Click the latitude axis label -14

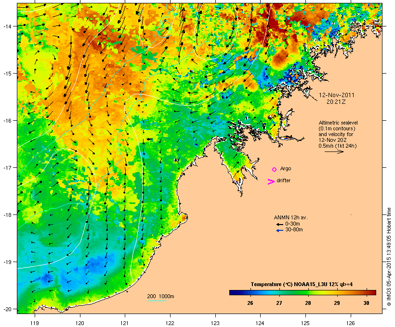click(x=7, y=26)
